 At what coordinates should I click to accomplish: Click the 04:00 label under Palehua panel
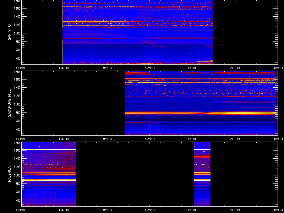point(64,210)
